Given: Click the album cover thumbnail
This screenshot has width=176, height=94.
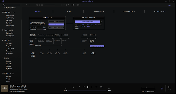Looking at the screenshot, I should click(5, 88).
